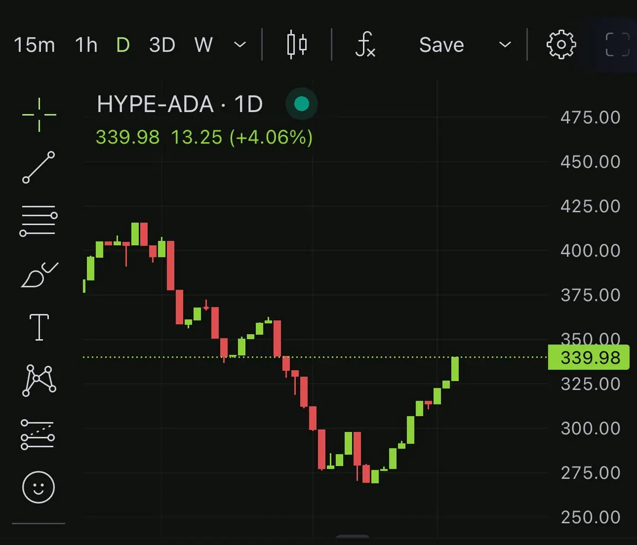Select the text annotation tool
This screenshot has height=545, width=637.
39,326
